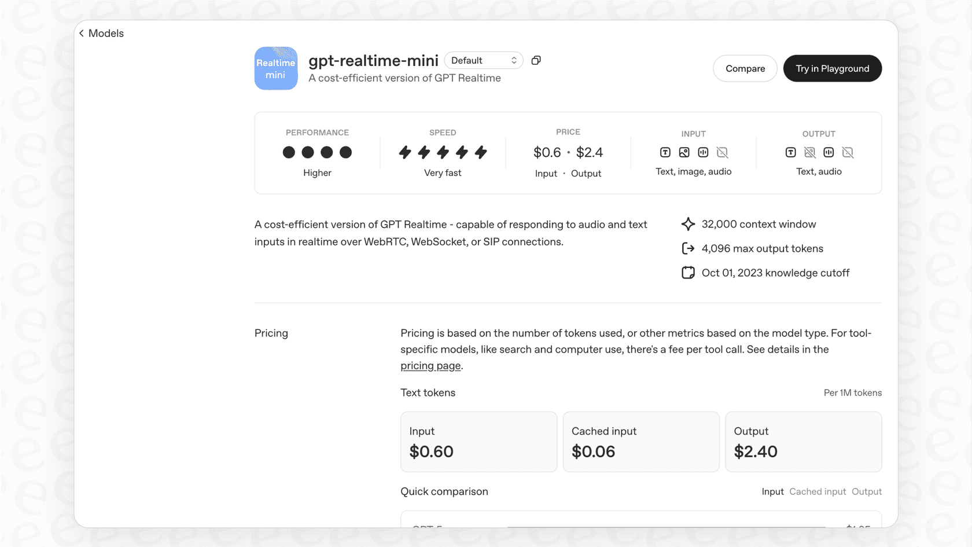Select the text input modality icon

(665, 152)
